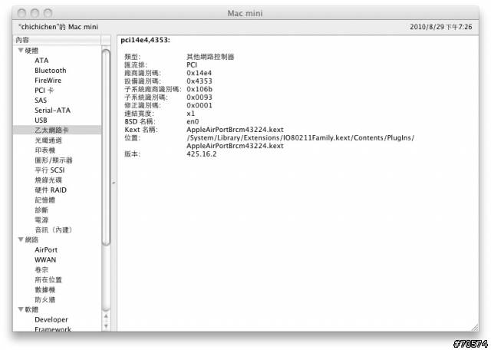Select AirPort under 網路
Image resolution: width=491 pixels, height=350 pixels.
(x=46, y=250)
